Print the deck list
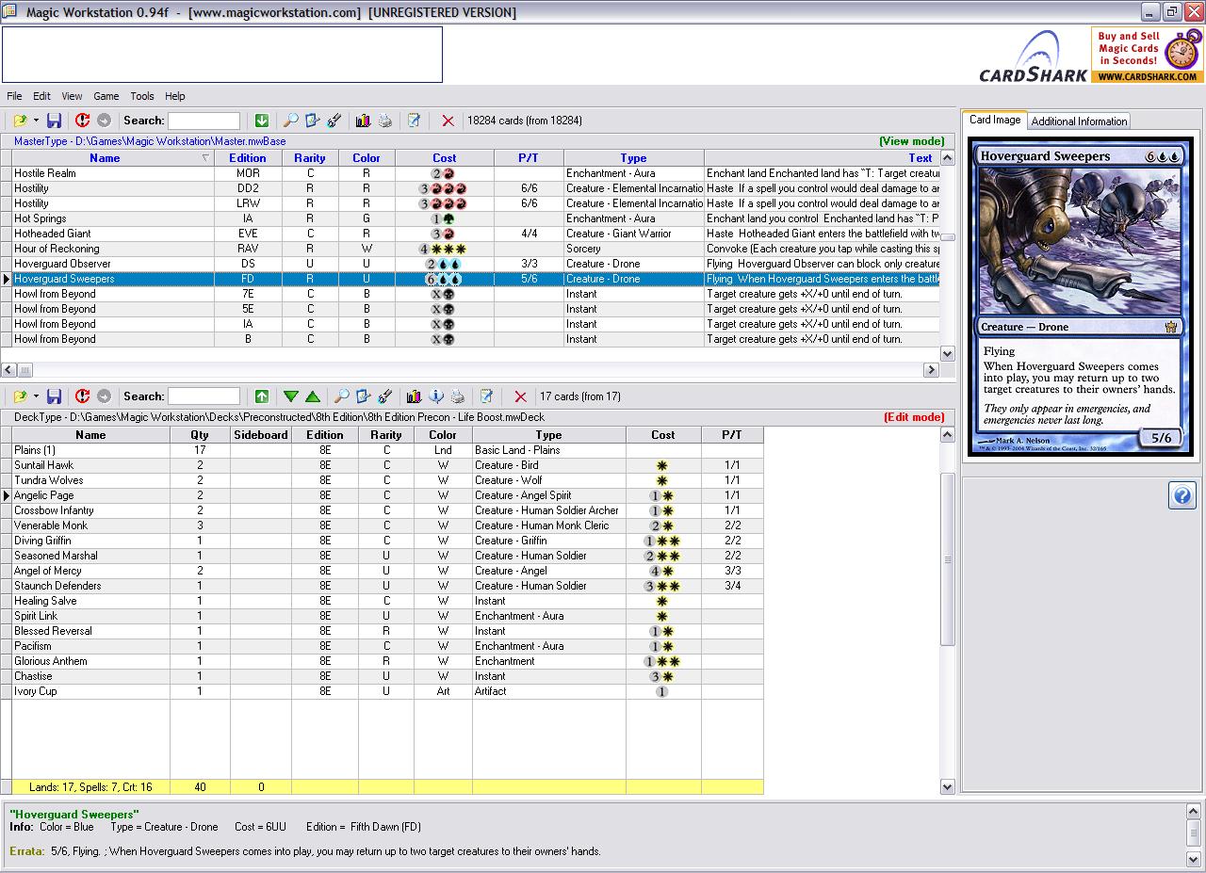This screenshot has height=873, width=1206. coord(457,396)
